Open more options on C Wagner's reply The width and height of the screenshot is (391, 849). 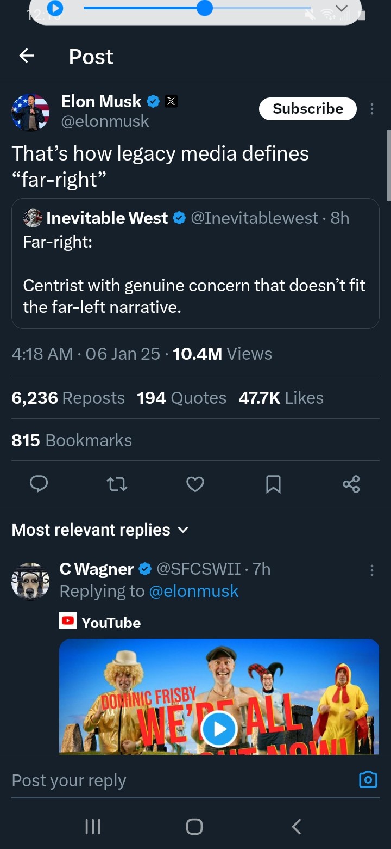click(x=372, y=570)
